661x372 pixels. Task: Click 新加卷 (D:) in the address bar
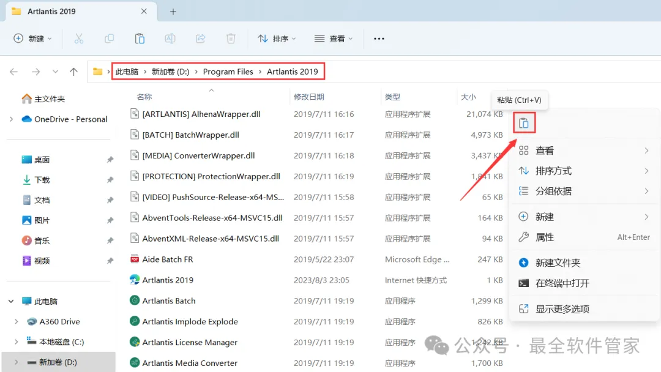pyautogui.click(x=170, y=72)
